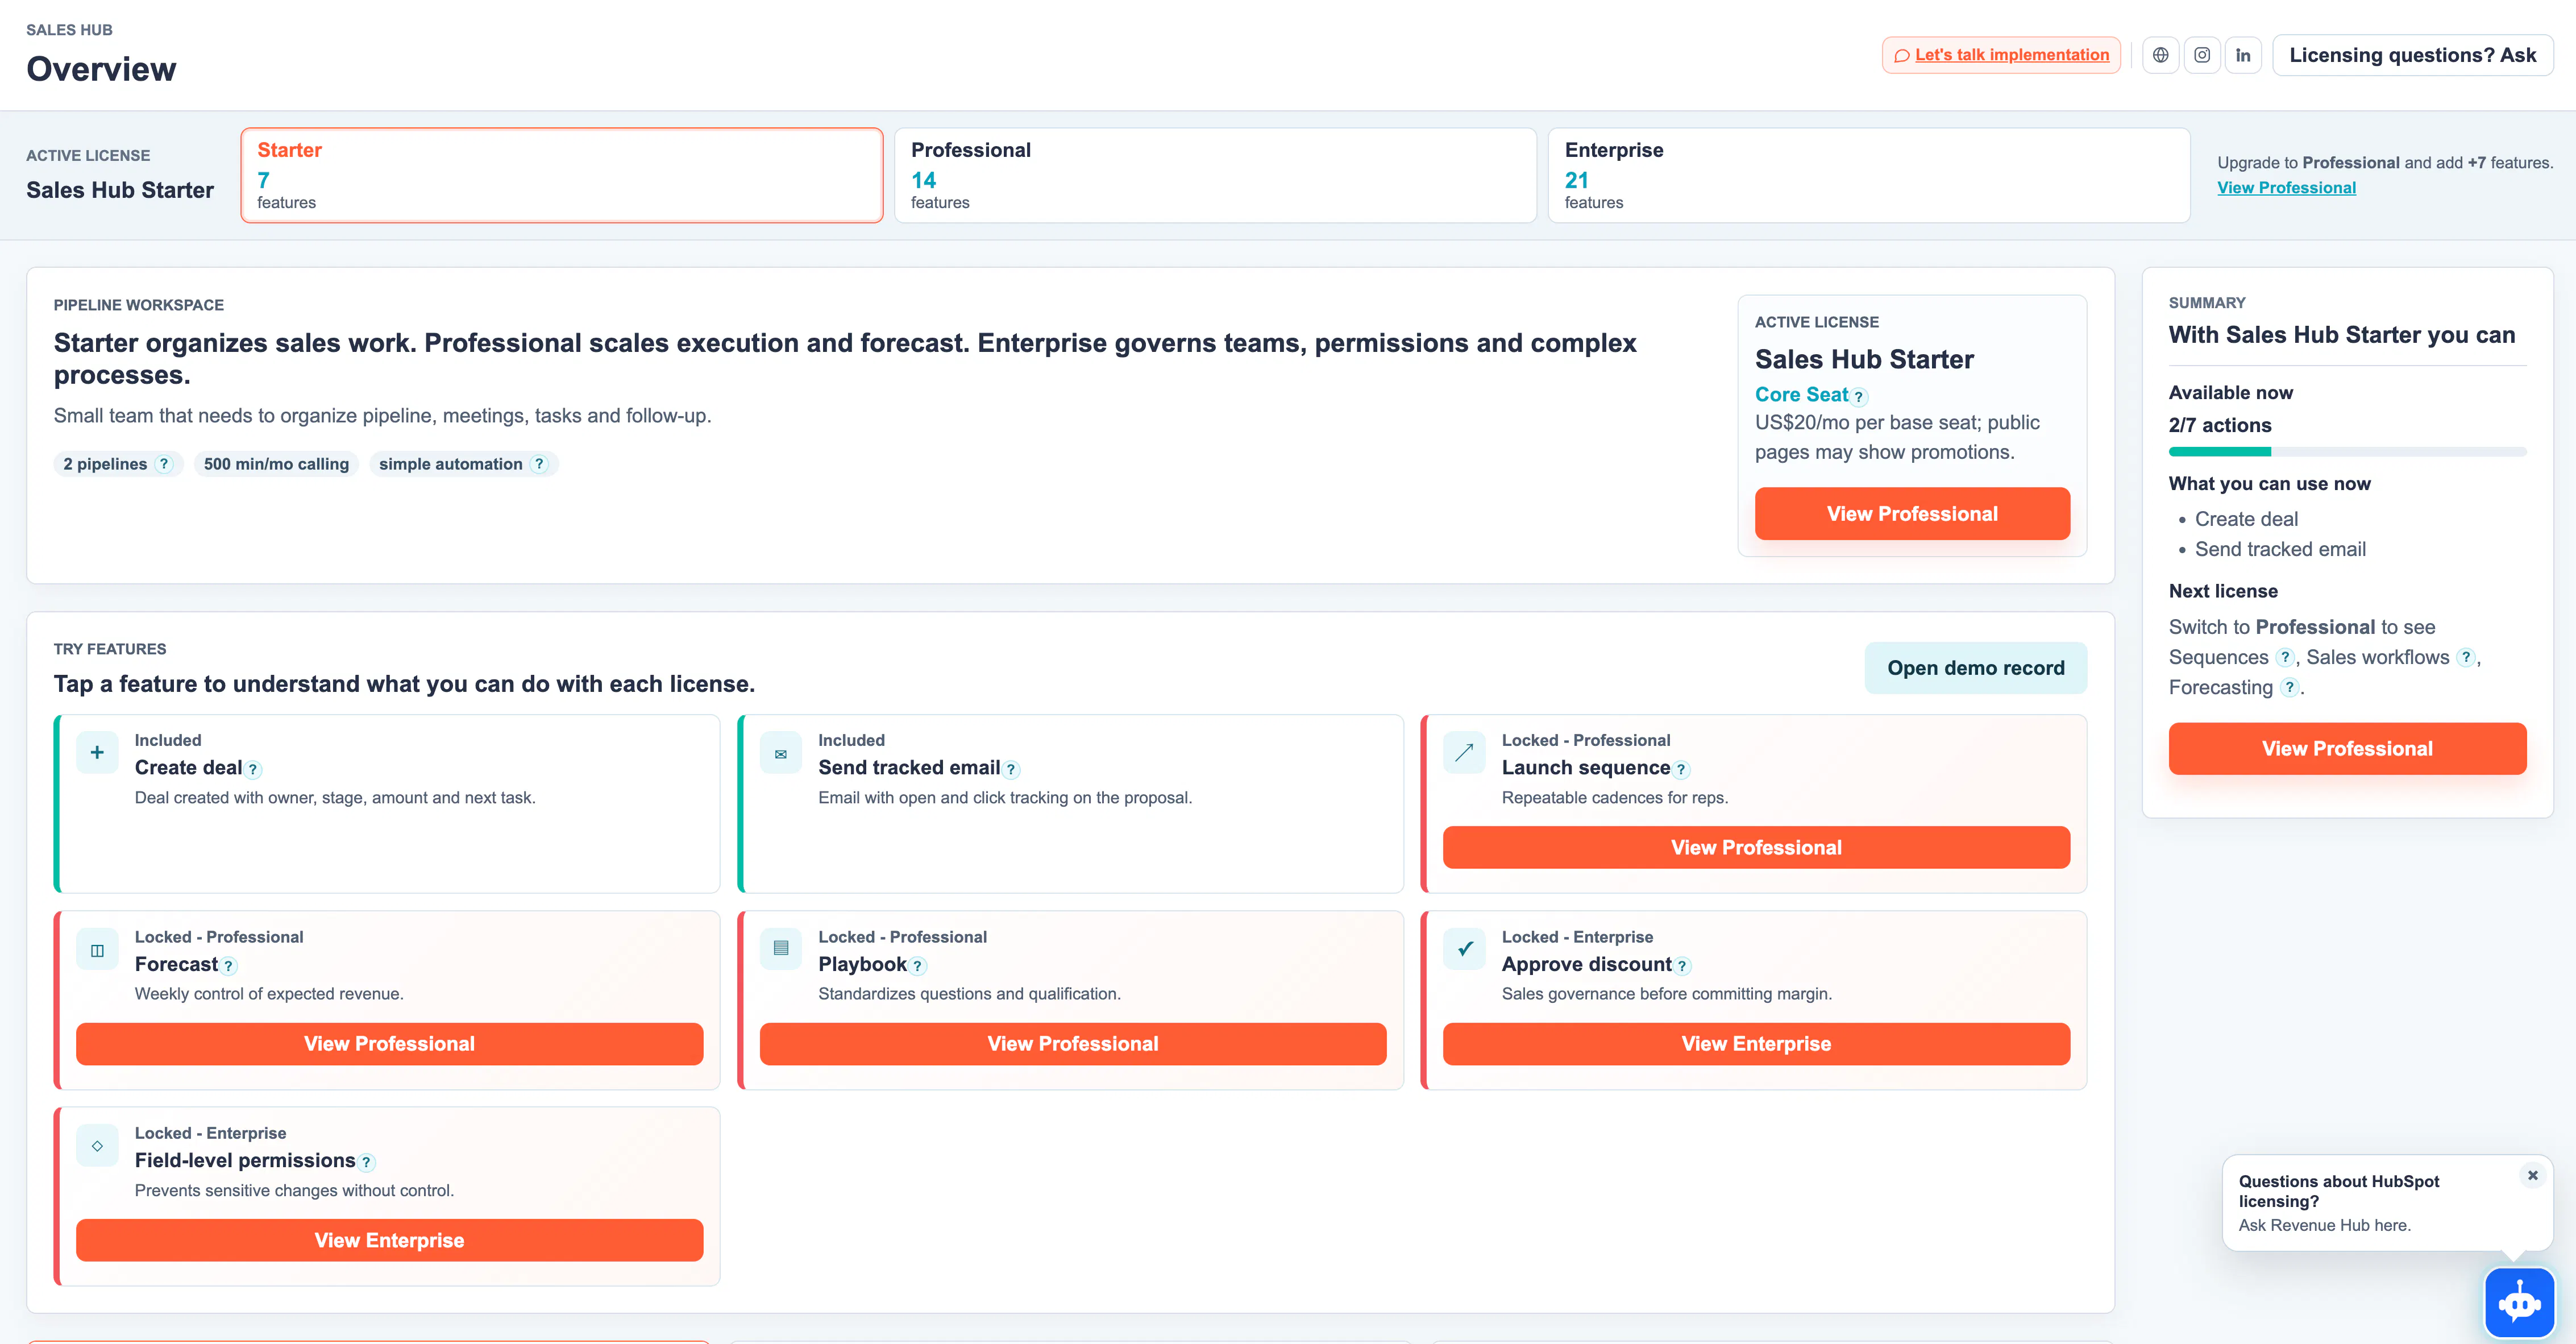
Task: Click the list icon on Playbook card
Action: [781, 950]
